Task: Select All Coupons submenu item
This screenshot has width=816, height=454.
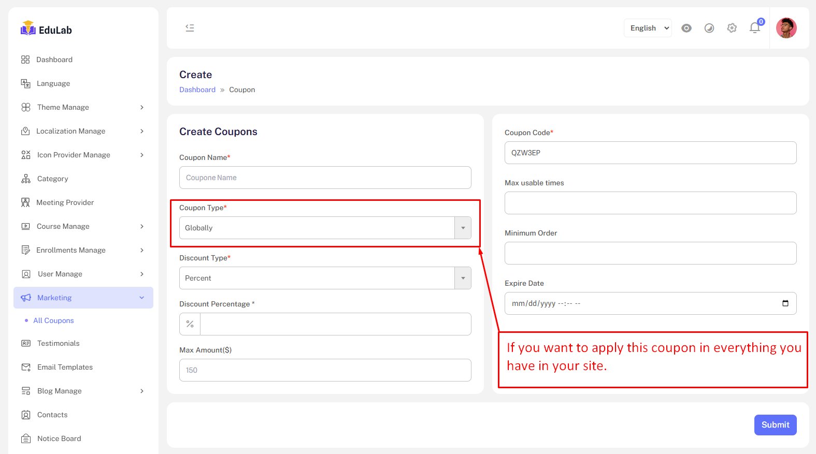Action: (53, 320)
